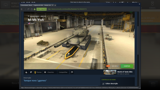Click the garage icon in the background game window
Image resolution: width=160 pixels, height=90 pixels.
pyautogui.click(x=5, y=5)
